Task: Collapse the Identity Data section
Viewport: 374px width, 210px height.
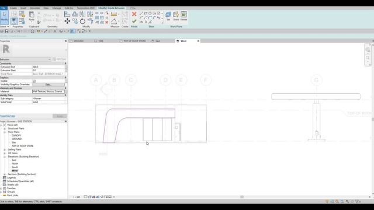Action: (65, 95)
